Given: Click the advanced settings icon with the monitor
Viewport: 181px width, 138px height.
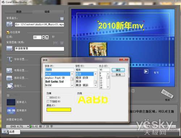Looking at the screenshot, I should (9, 78).
